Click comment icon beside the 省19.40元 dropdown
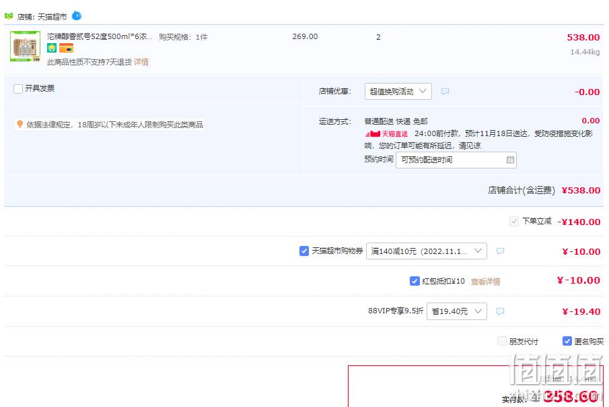 500,311
